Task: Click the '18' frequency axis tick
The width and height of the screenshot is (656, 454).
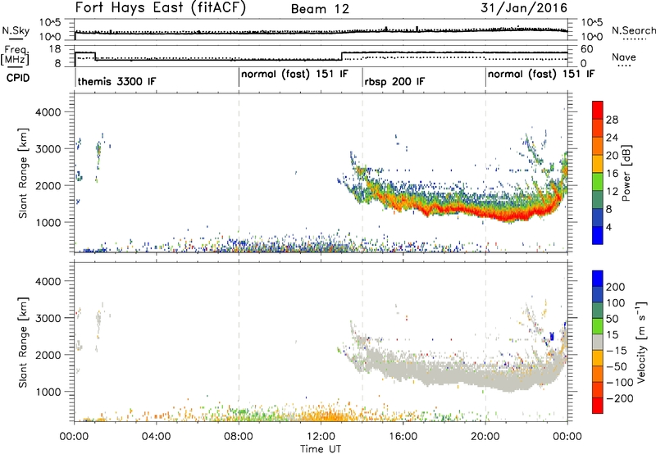Action: (55, 49)
